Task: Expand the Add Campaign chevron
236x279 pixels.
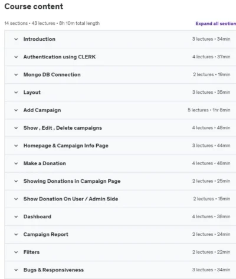Action: point(16,110)
